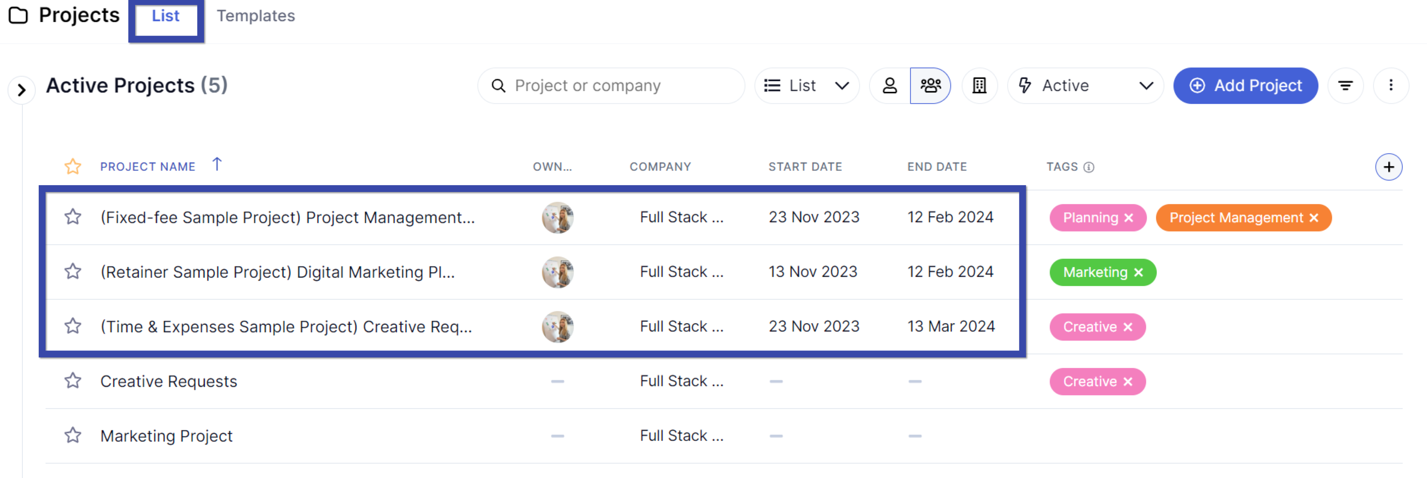The width and height of the screenshot is (1427, 478).
Task: Star the Retainer Sample Project
Action: 72,272
